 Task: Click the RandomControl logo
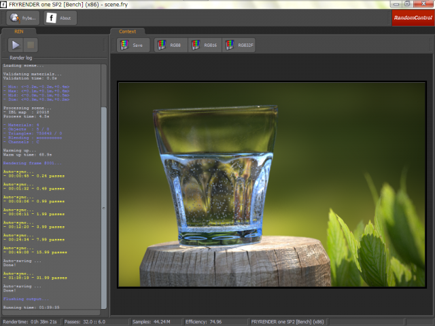(x=413, y=18)
